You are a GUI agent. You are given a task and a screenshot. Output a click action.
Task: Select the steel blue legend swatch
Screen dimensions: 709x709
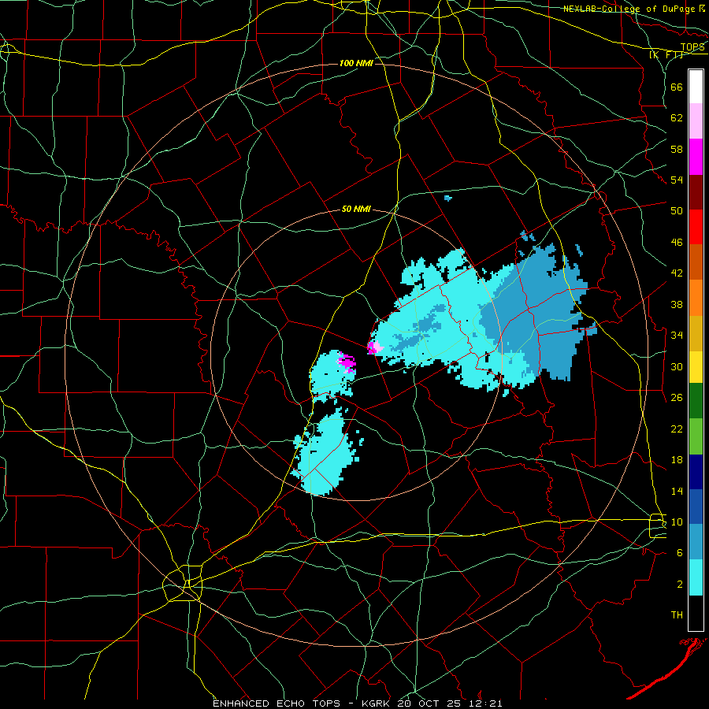[696, 541]
